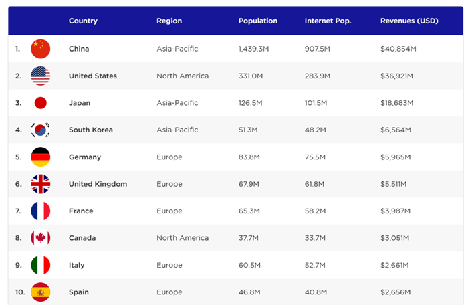
Task: Click the South Korea flag icon
Action: (x=40, y=130)
